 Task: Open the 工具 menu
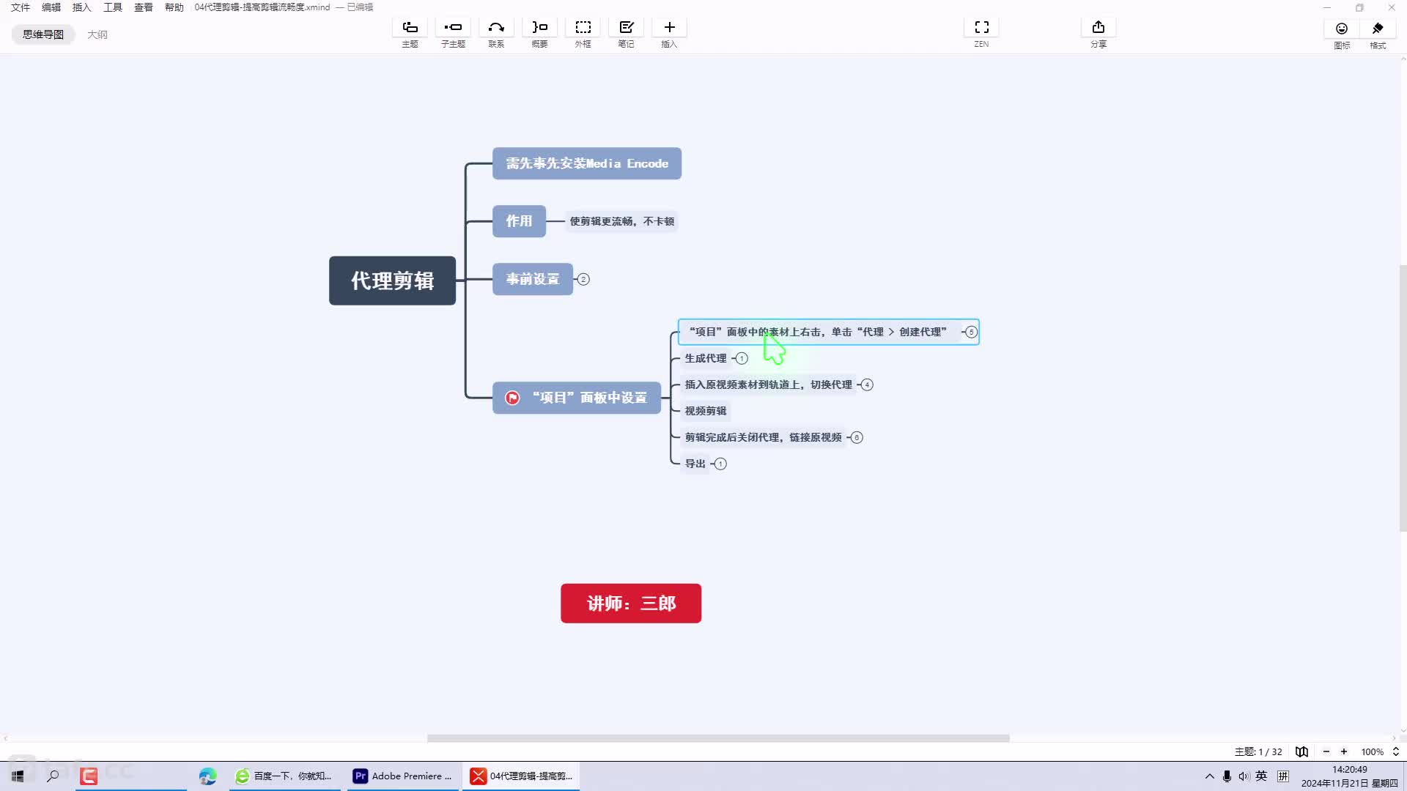113,7
